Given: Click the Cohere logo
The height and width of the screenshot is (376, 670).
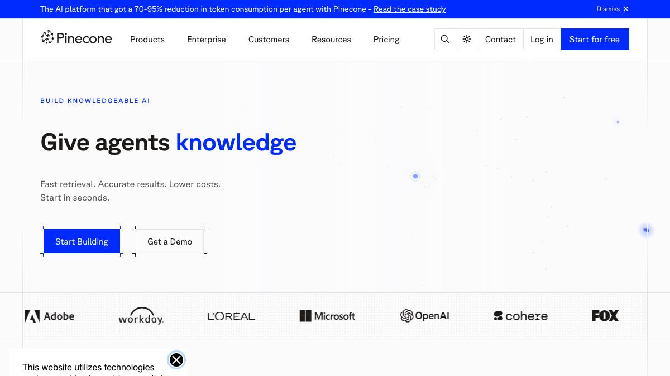Looking at the screenshot, I should pos(520,316).
